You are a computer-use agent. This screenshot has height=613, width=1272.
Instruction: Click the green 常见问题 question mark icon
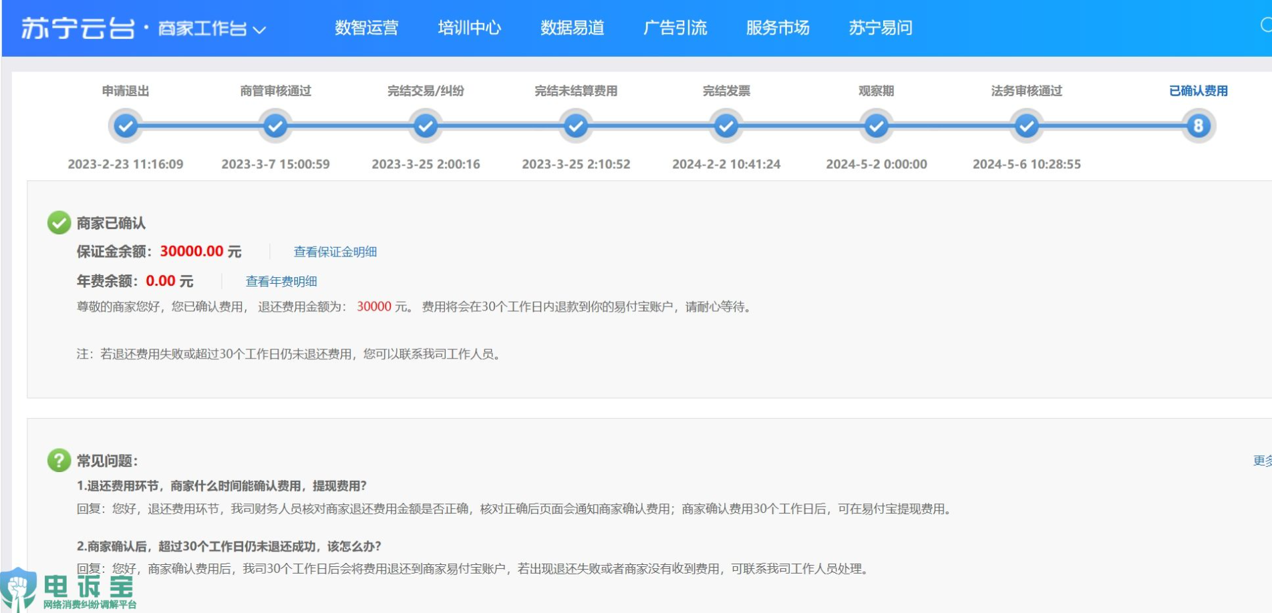[59, 460]
